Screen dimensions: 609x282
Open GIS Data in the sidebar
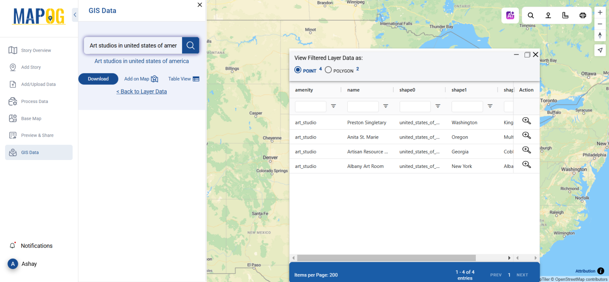(30, 152)
